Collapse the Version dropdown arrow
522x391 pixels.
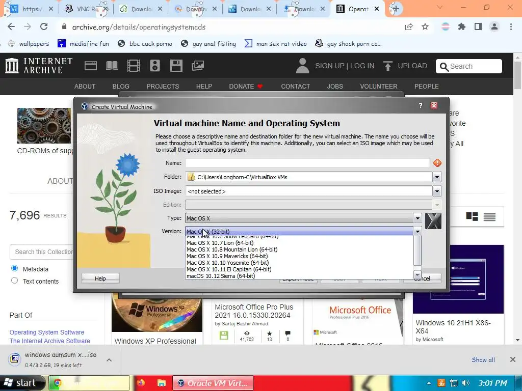pos(417,232)
